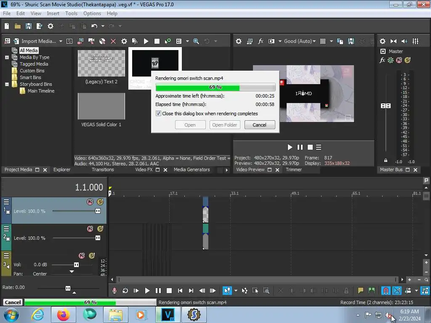Switch to the Explorer tab
Viewport: 431px width, 323px height.
pos(62,170)
